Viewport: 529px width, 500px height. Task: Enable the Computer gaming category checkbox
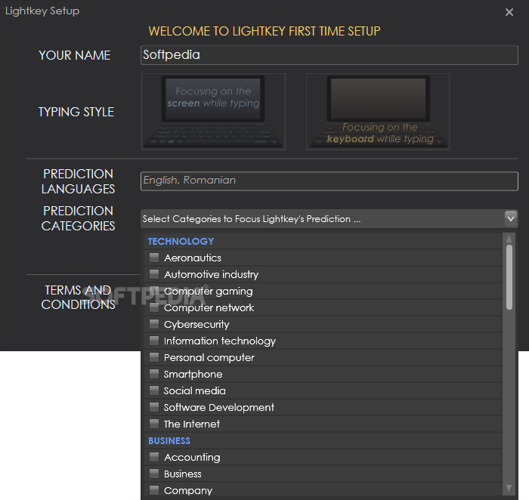pos(154,291)
